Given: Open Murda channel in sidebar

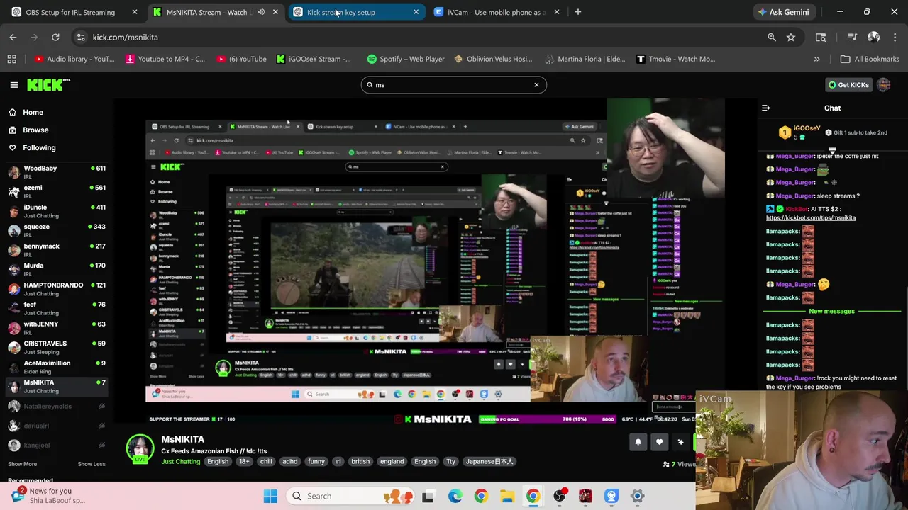Looking at the screenshot, I should pyautogui.click(x=57, y=269).
